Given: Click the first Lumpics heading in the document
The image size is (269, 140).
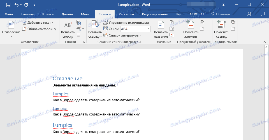Looking at the screenshot, I should tap(61, 94).
